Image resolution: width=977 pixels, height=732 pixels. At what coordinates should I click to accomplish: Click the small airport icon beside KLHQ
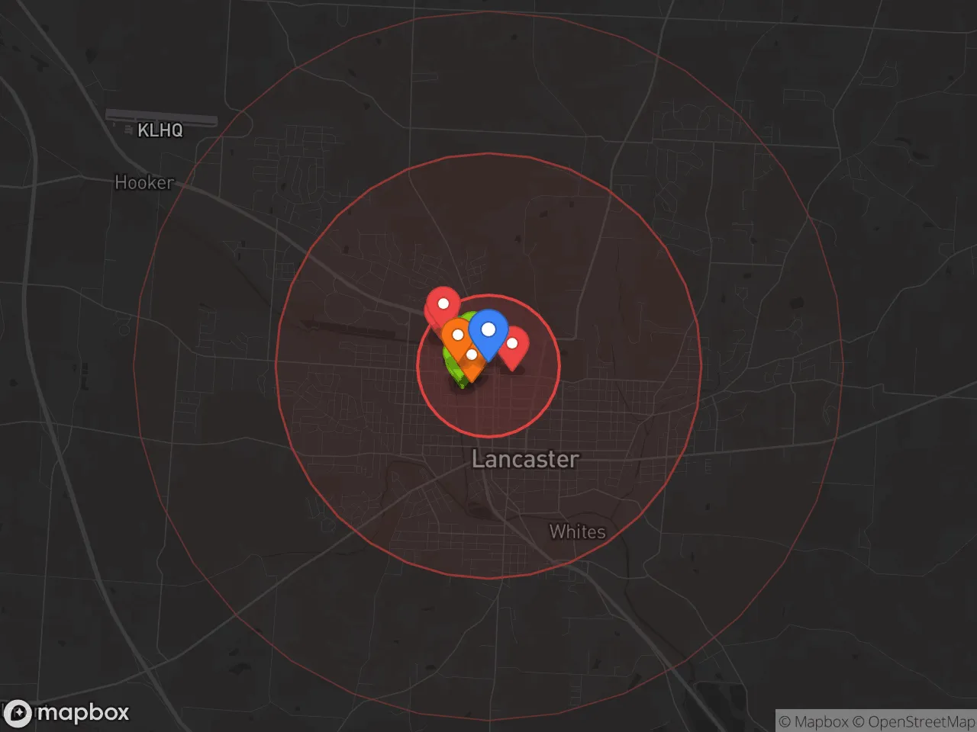128,130
